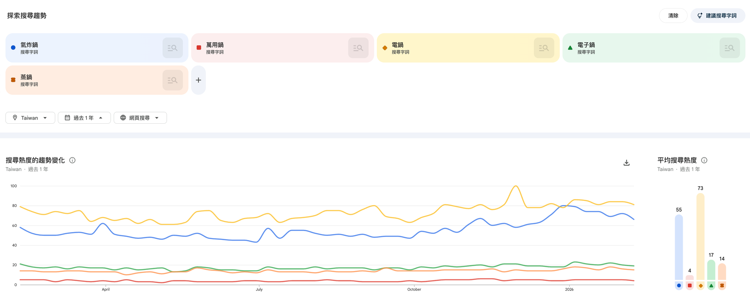Click the location pin icon in Taiwan filter
This screenshot has height=298, width=750.
point(15,117)
